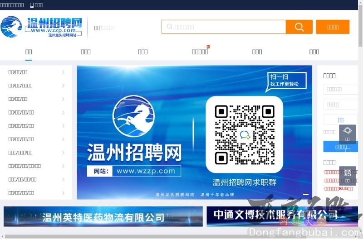The width and height of the screenshot is (363, 239).
Task: Click the red badge icon above navigation tab
Action: (x=208, y=47)
